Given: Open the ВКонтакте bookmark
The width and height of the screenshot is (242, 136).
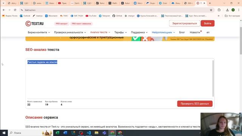Looking at the screenshot, I should pos(51,16).
